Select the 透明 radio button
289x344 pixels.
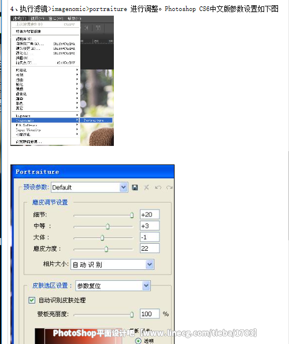click(x=138, y=341)
